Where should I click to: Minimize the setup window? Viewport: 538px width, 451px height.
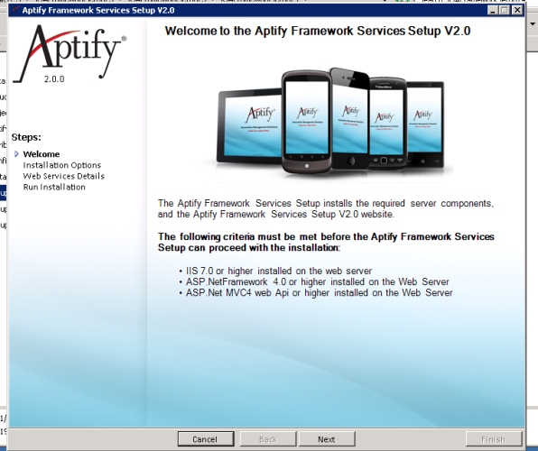pos(492,10)
